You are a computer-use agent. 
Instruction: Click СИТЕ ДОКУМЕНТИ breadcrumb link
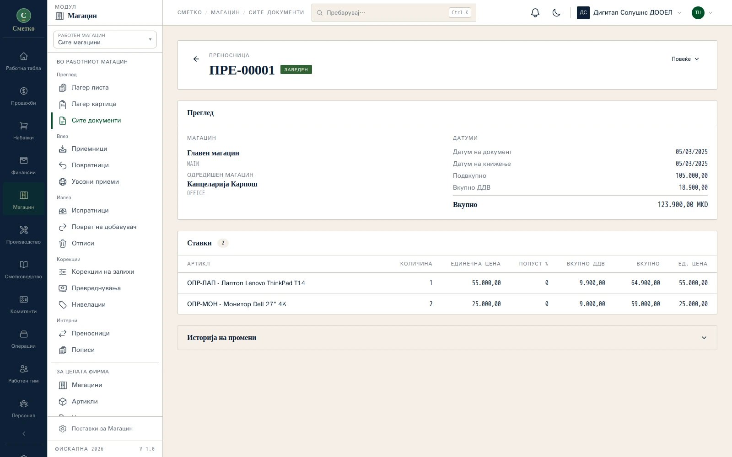tap(276, 13)
